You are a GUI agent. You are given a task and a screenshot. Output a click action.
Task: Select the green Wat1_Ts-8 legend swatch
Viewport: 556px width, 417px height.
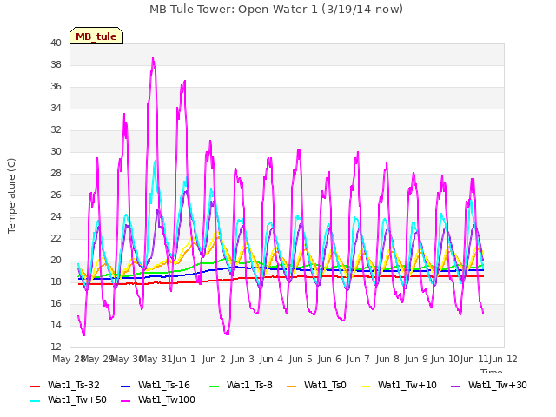point(215,386)
